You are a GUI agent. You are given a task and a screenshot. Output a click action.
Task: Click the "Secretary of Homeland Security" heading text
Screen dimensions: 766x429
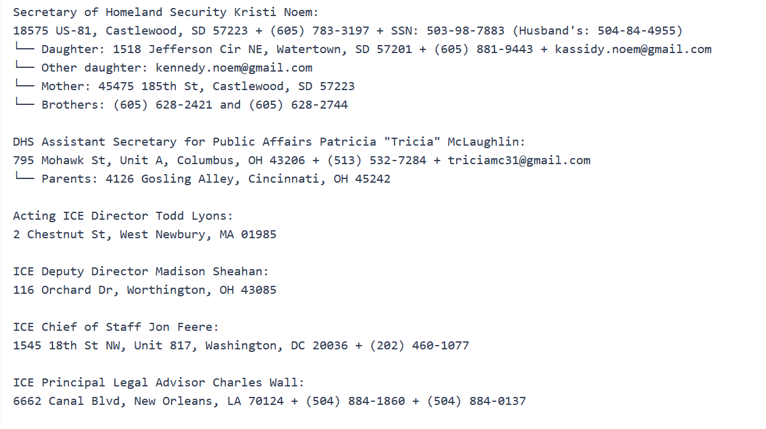120,12
